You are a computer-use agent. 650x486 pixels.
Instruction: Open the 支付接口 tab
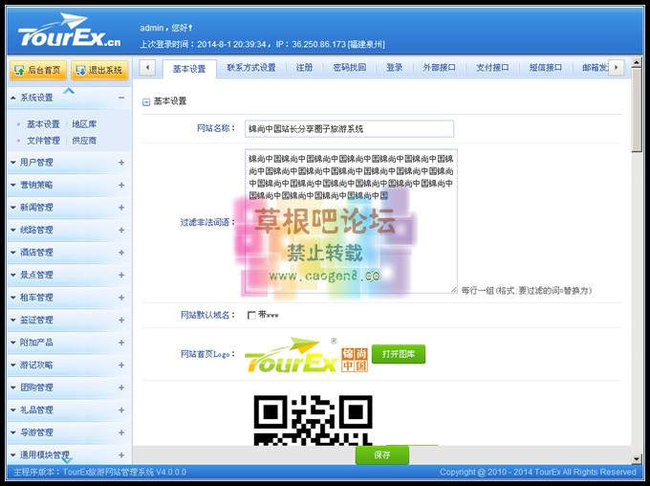click(492, 68)
